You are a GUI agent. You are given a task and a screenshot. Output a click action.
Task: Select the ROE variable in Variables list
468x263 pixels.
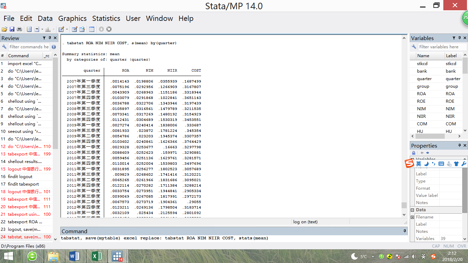pyautogui.click(x=436, y=101)
